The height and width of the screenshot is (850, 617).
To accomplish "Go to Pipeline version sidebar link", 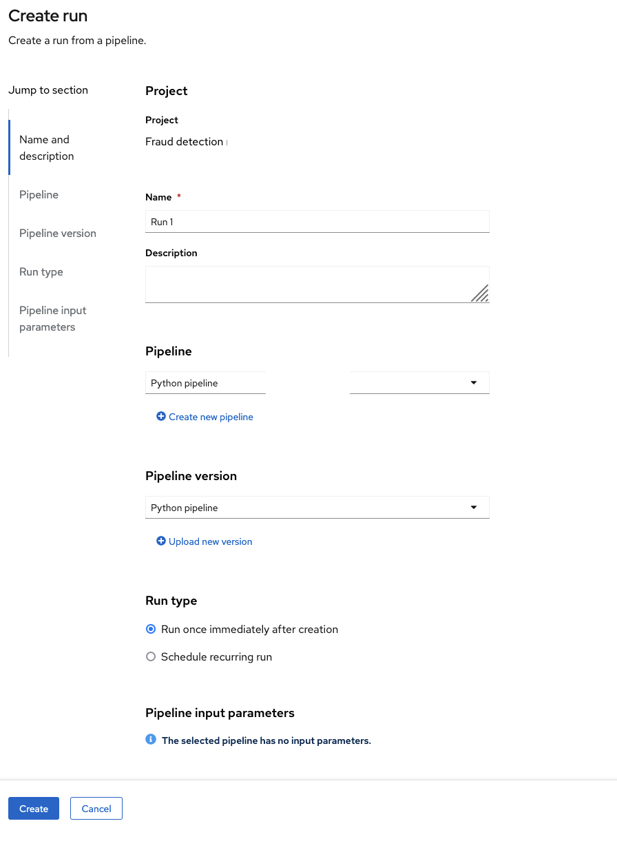I will pos(58,234).
